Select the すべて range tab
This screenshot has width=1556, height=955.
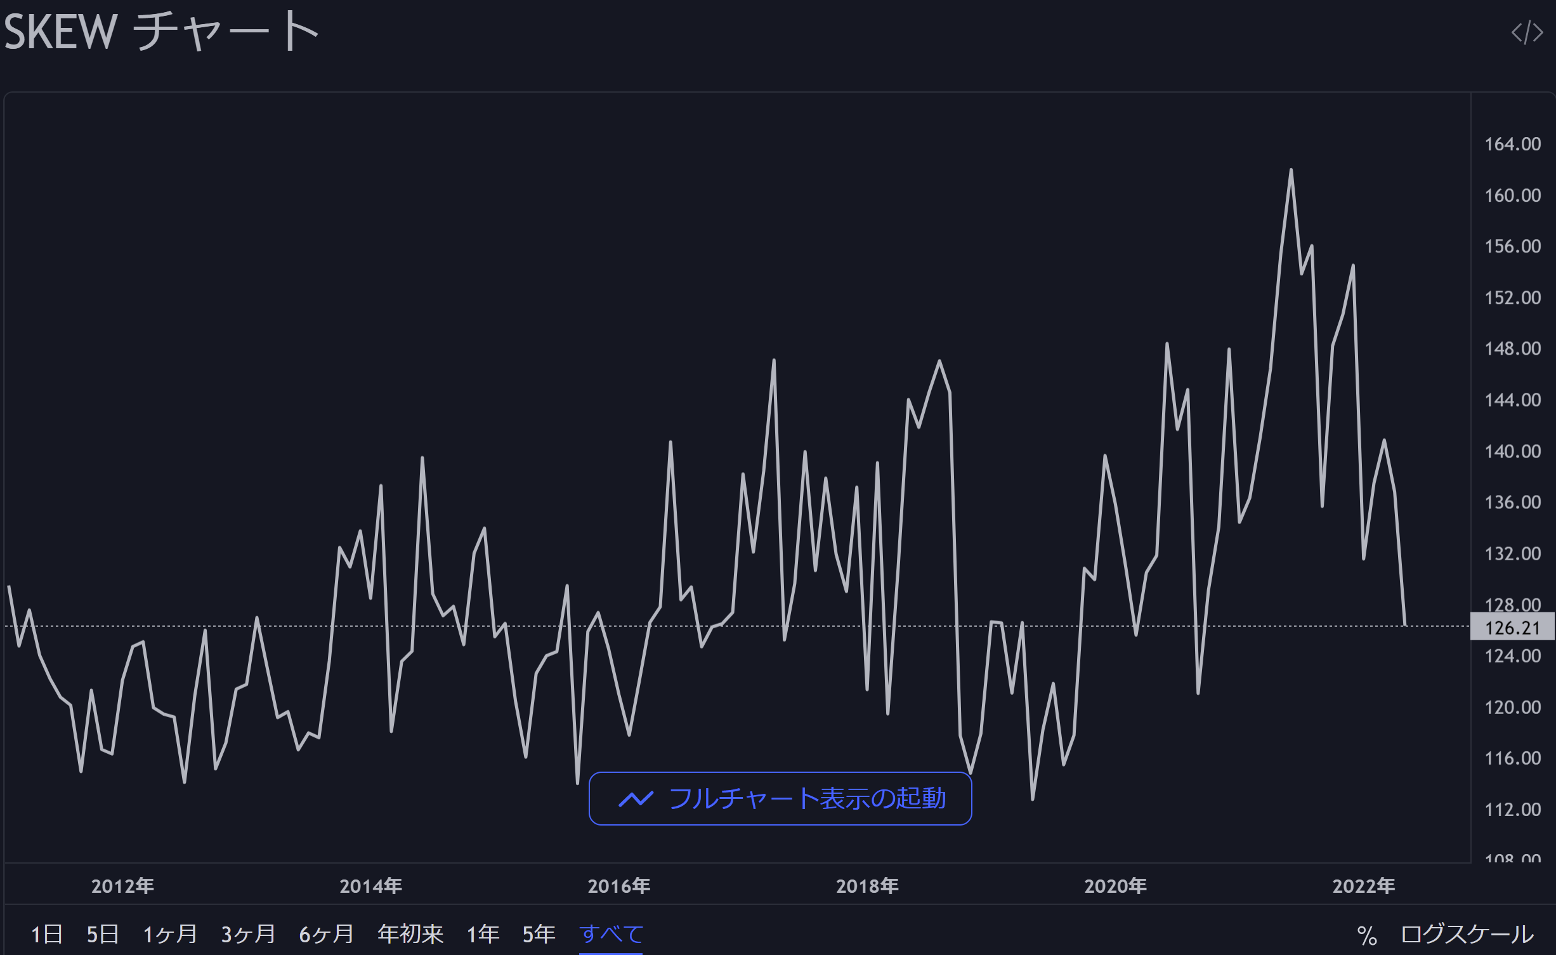(x=611, y=934)
